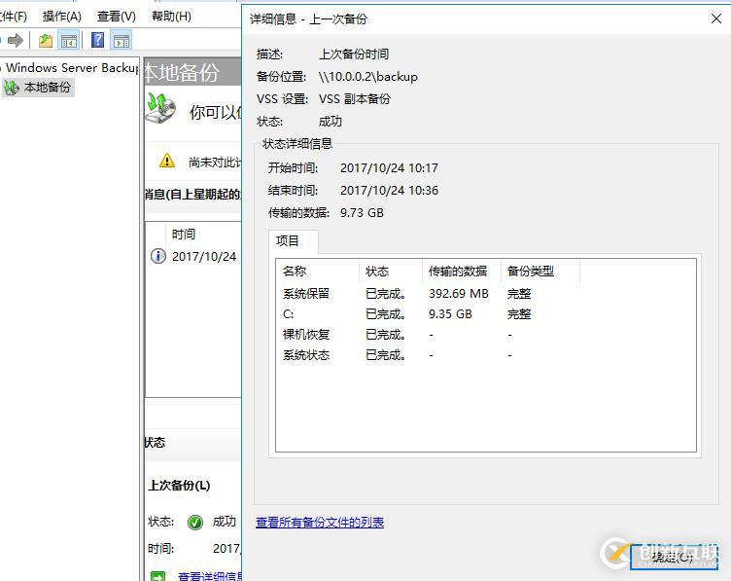Click the backup location \\10.0.0.2\backup text
731x581 pixels.
368,77
